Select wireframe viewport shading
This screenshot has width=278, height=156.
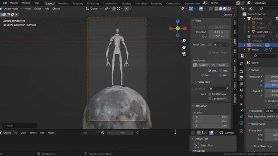click(x=216, y=9)
